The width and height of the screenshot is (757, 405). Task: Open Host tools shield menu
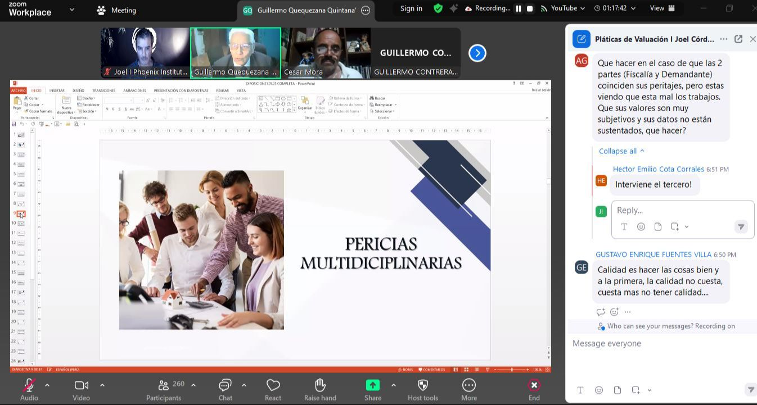tap(423, 389)
